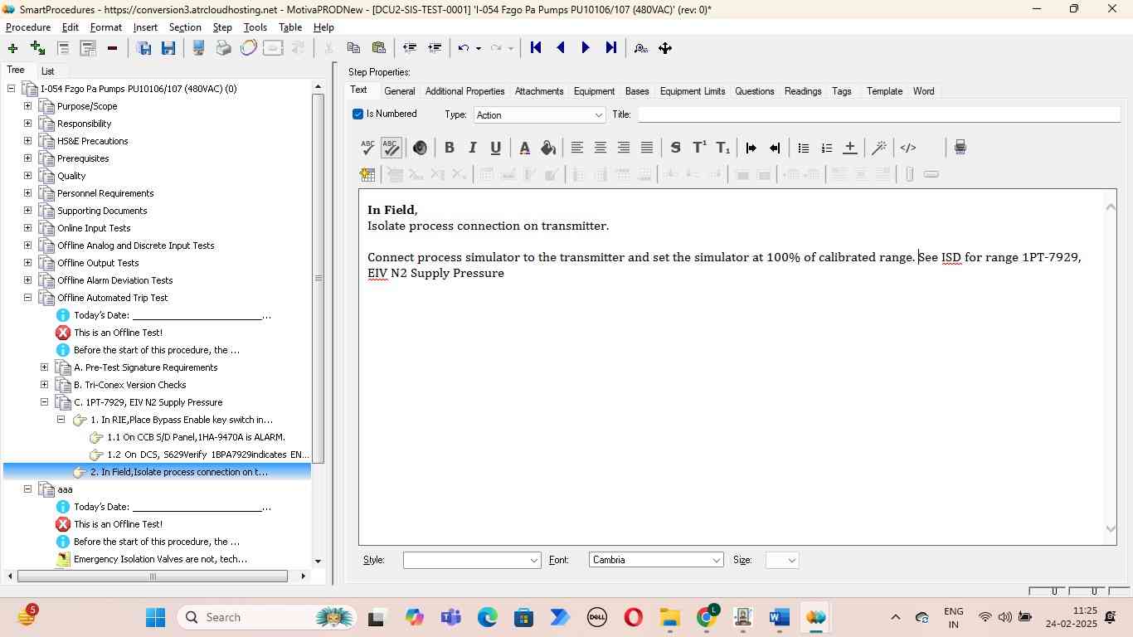Open the Insert menu

click(145, 27)
